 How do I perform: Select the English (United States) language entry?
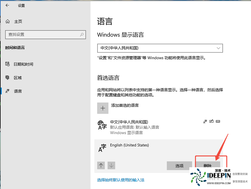click(x=129, y=145)
